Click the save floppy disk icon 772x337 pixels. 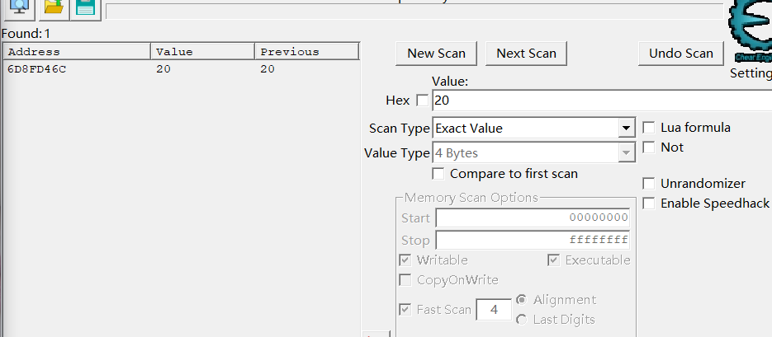(x=85, y=9)
